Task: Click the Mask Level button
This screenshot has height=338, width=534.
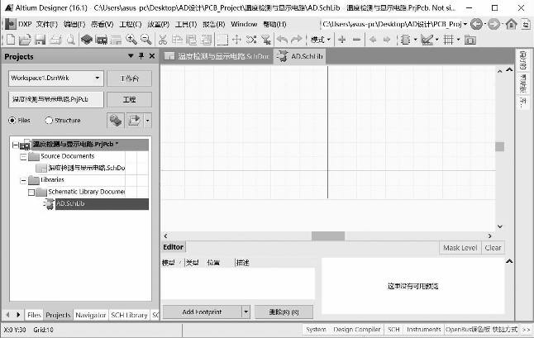Action: 460,247
